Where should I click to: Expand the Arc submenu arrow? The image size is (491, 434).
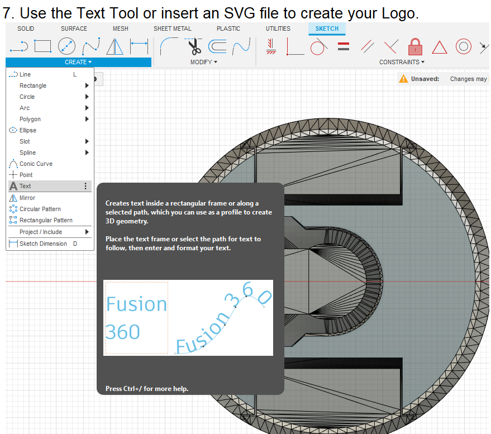(87, 108)
